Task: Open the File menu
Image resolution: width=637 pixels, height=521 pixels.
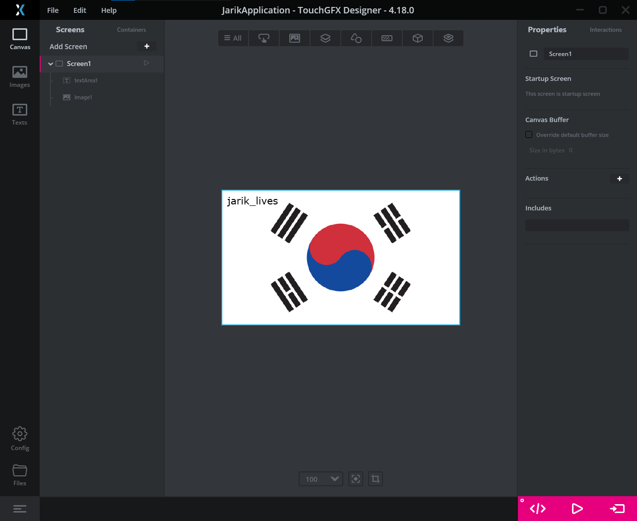Action: [x=53, y=10]
